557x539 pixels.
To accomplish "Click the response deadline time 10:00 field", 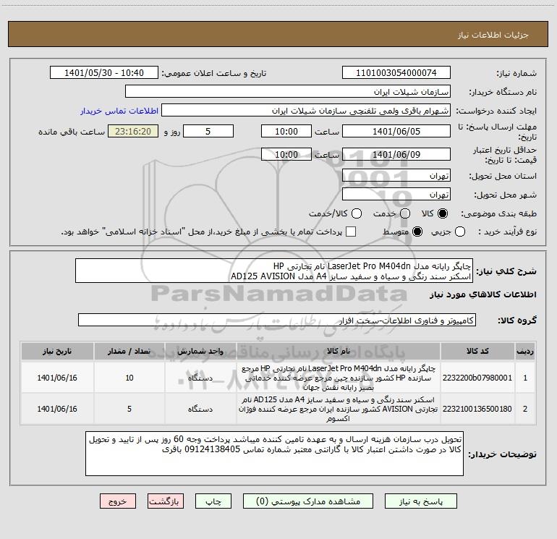I will pos(286,131).
